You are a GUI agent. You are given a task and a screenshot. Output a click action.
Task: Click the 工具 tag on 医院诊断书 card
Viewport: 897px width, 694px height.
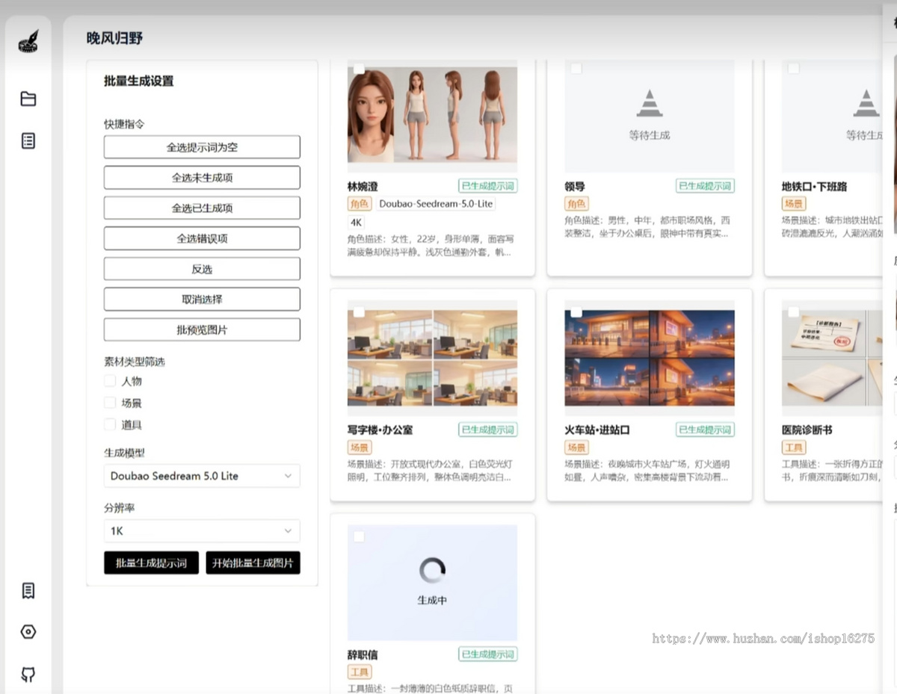794,447
